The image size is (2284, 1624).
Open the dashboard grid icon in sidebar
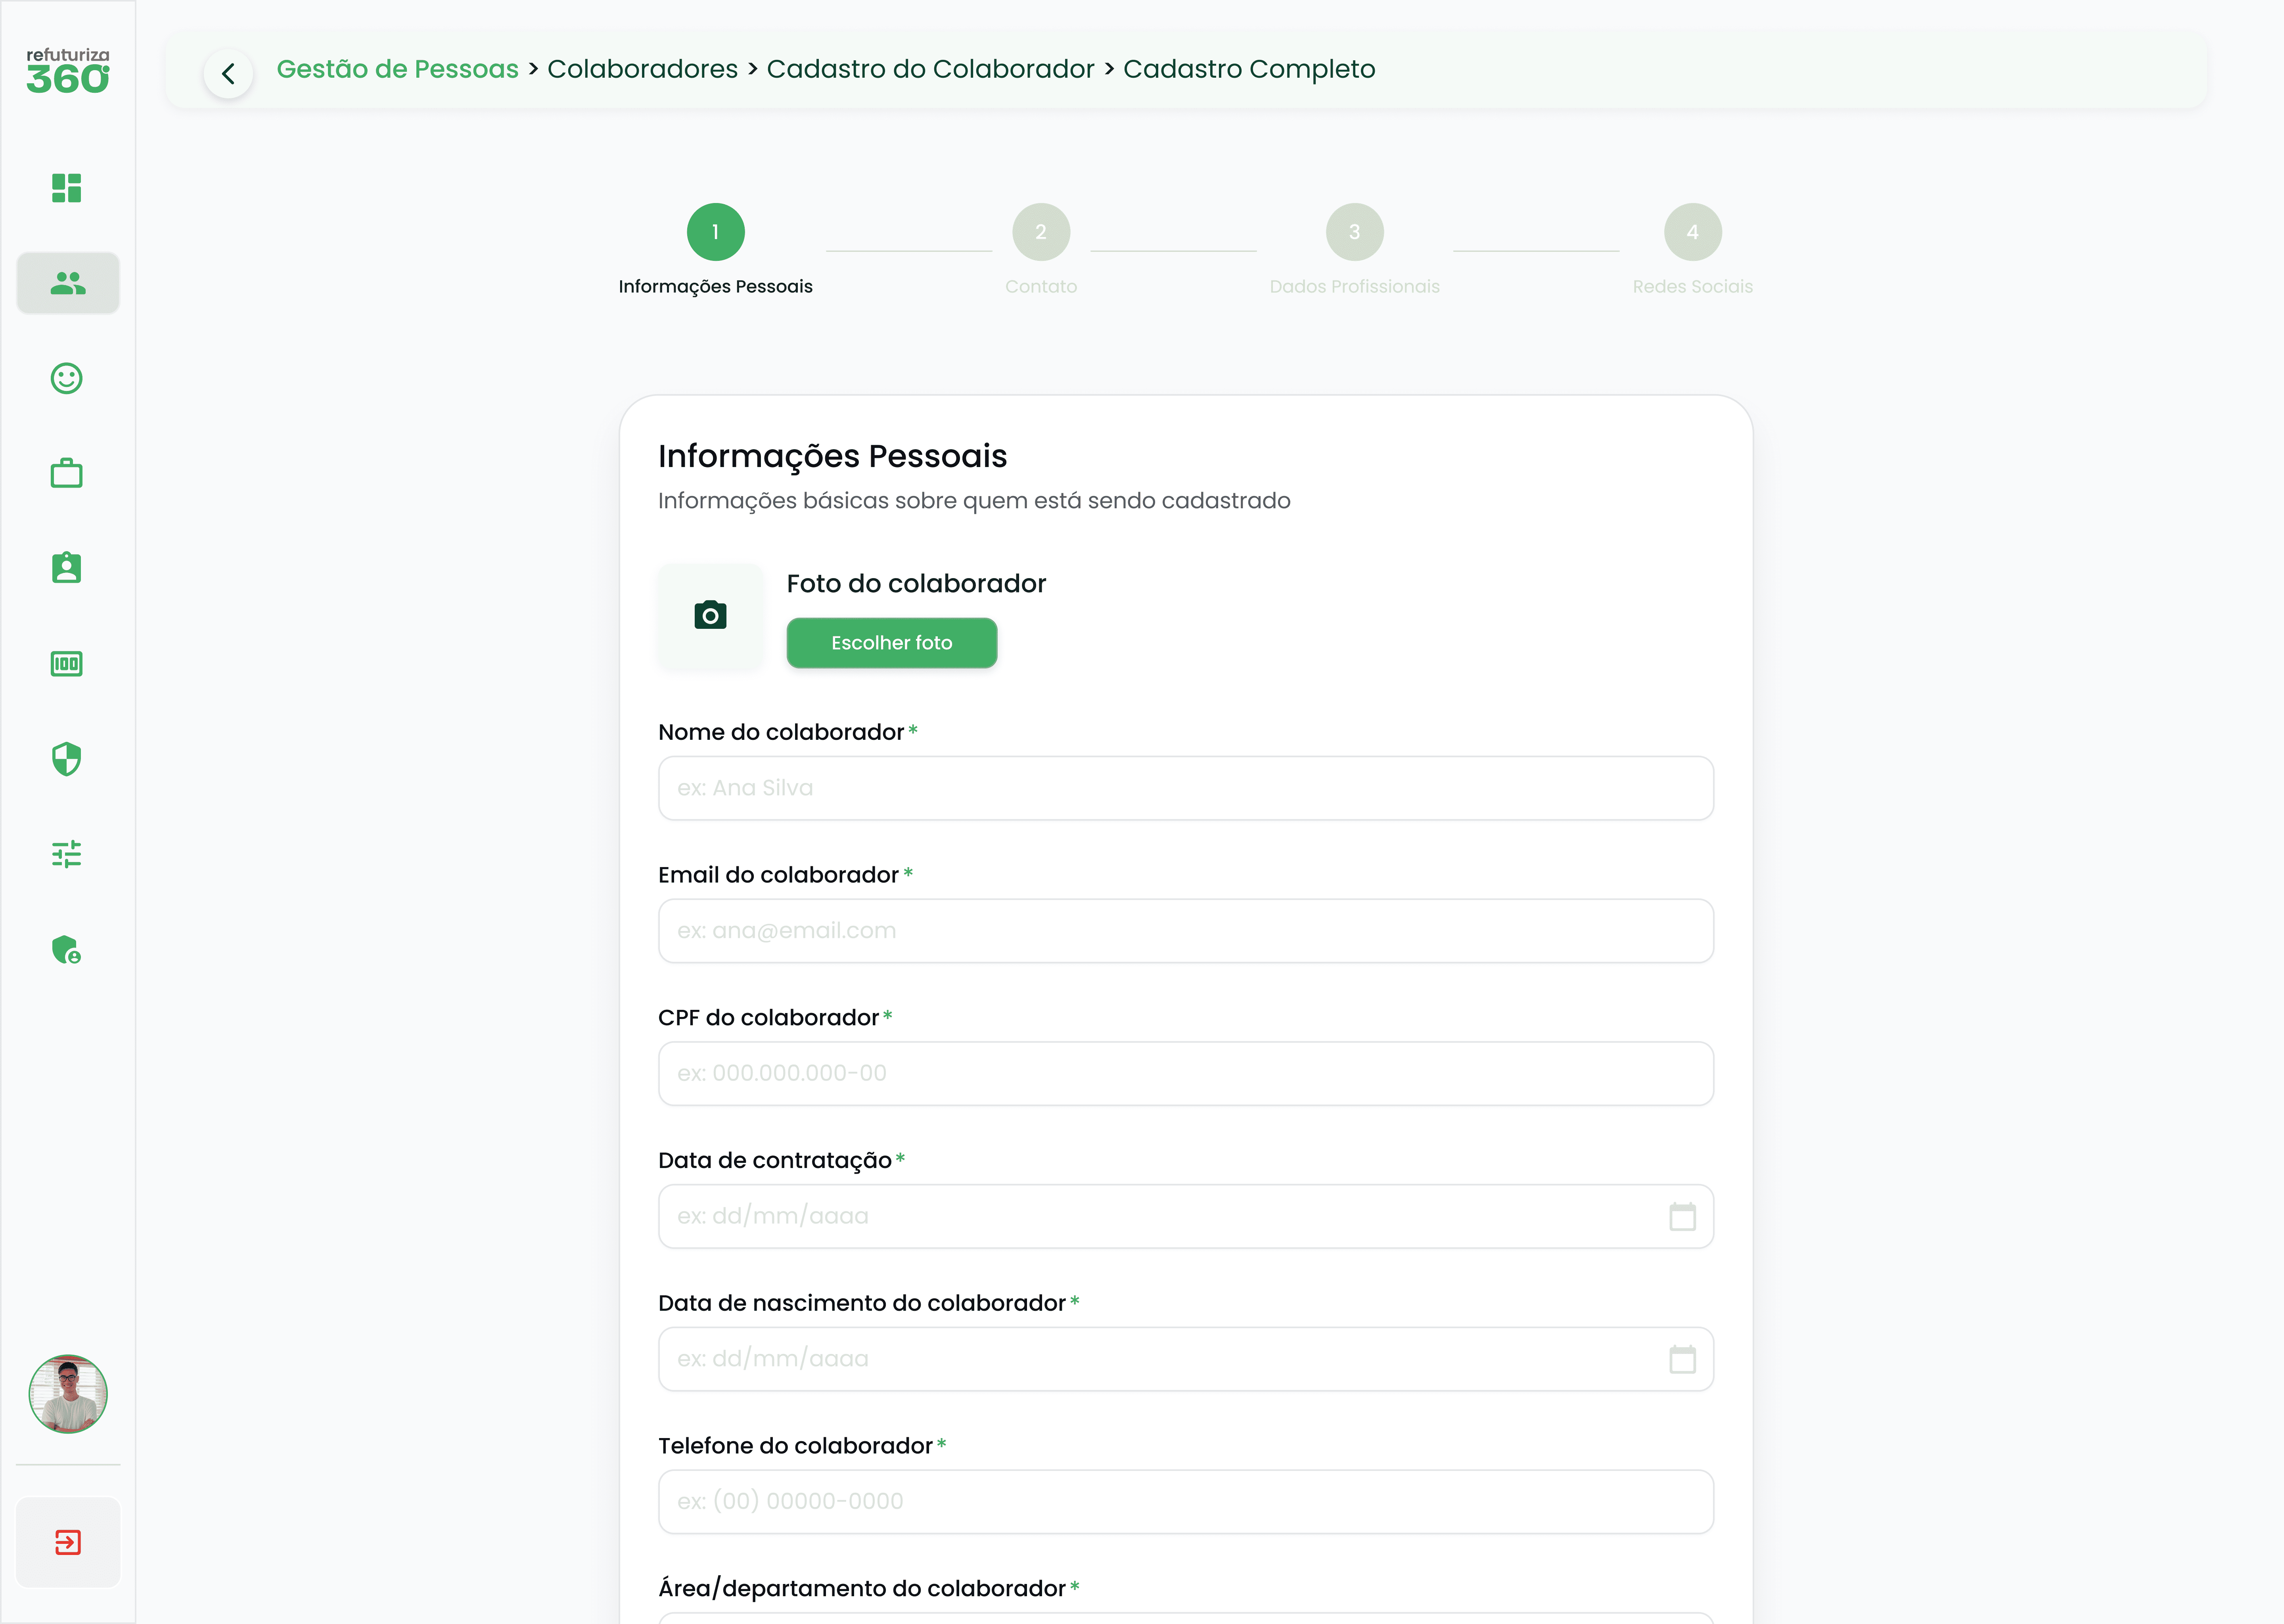[x=67, y=188]
